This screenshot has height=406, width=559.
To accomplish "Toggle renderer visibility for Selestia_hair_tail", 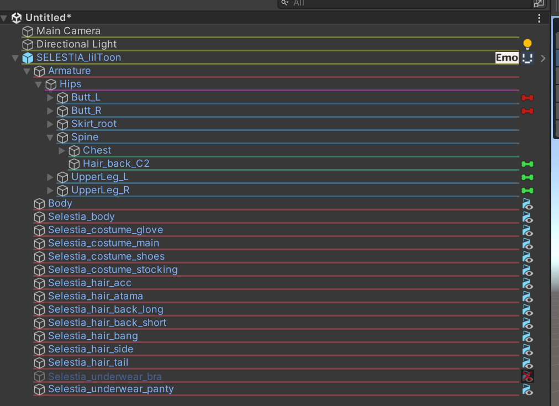I will 528,363.
